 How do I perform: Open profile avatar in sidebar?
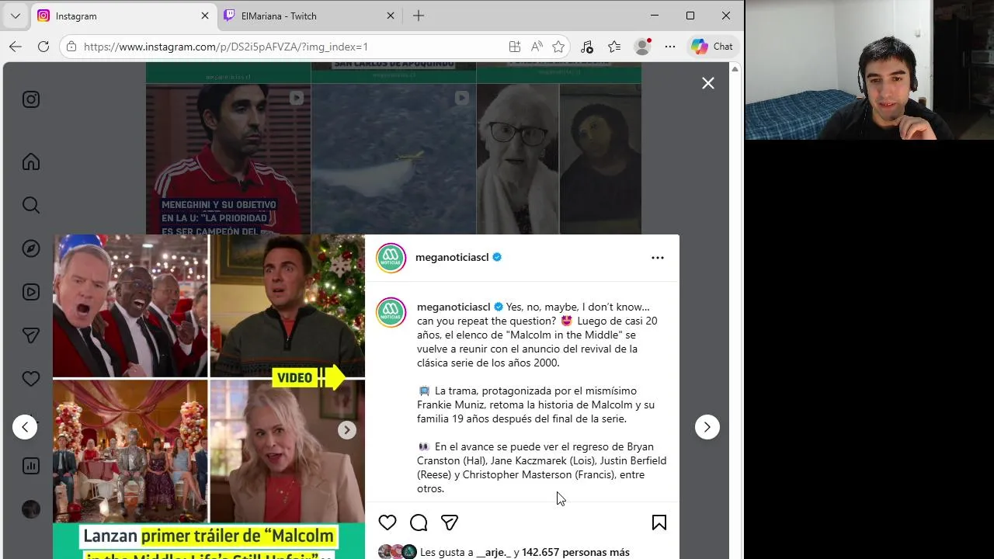click(x=31, y=509)
